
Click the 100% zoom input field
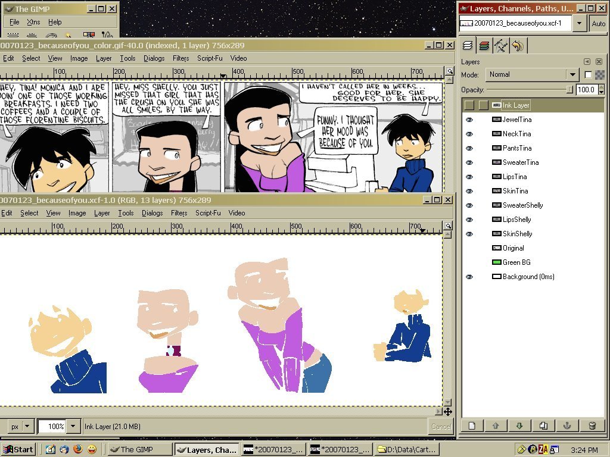coord(52,426)
